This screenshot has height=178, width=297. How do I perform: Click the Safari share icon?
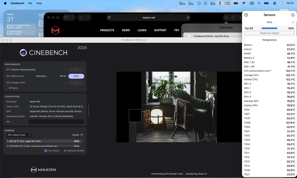(233, 18)
